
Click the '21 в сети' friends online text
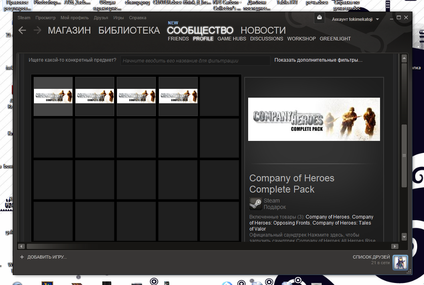point(380,263)
